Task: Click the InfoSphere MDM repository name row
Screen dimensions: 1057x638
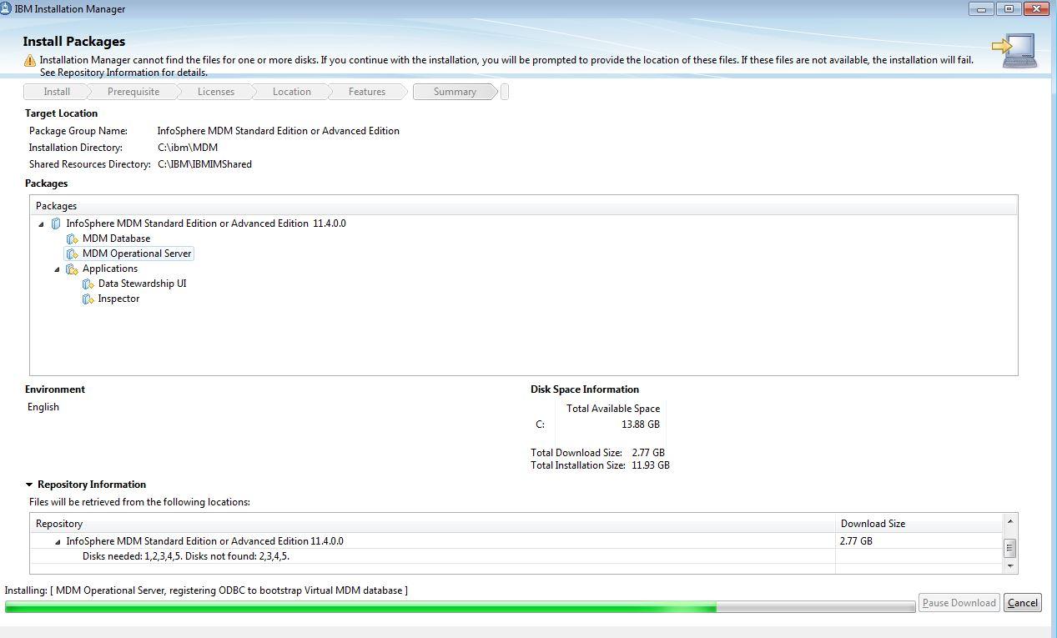Action: click(204, 541)
